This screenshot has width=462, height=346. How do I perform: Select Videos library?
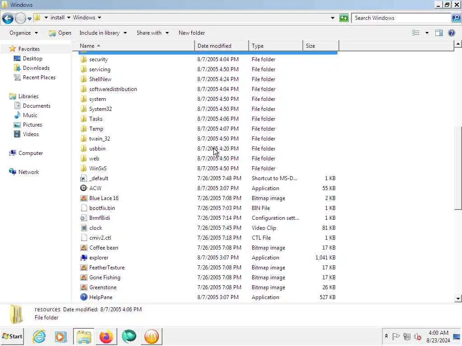(31, 134)
